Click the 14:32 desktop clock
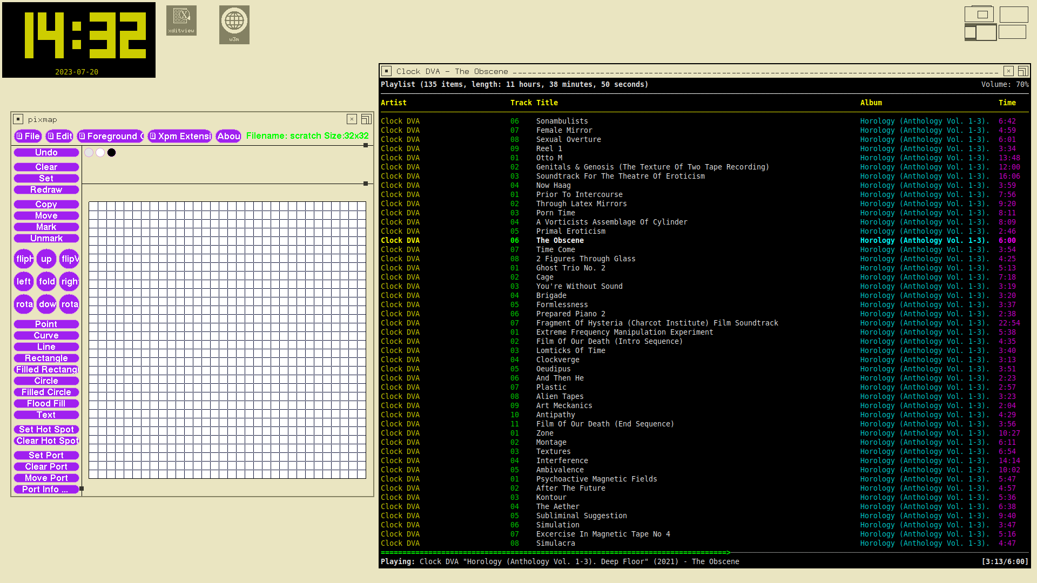The width and height of the screenshot is (1037, 583). [79, 40]
